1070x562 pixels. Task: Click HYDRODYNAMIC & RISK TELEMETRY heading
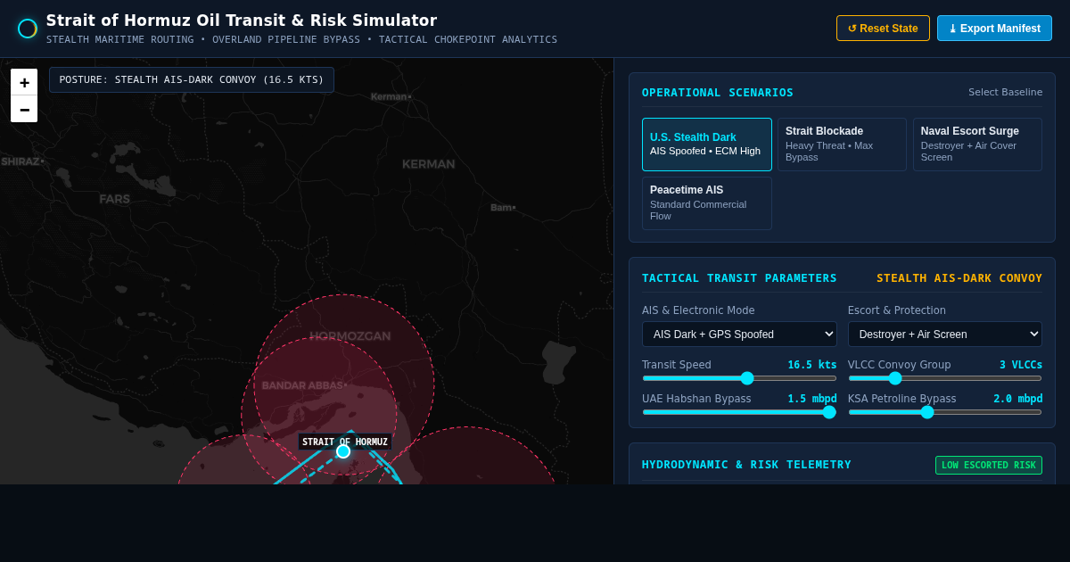[x=746, y=465]
